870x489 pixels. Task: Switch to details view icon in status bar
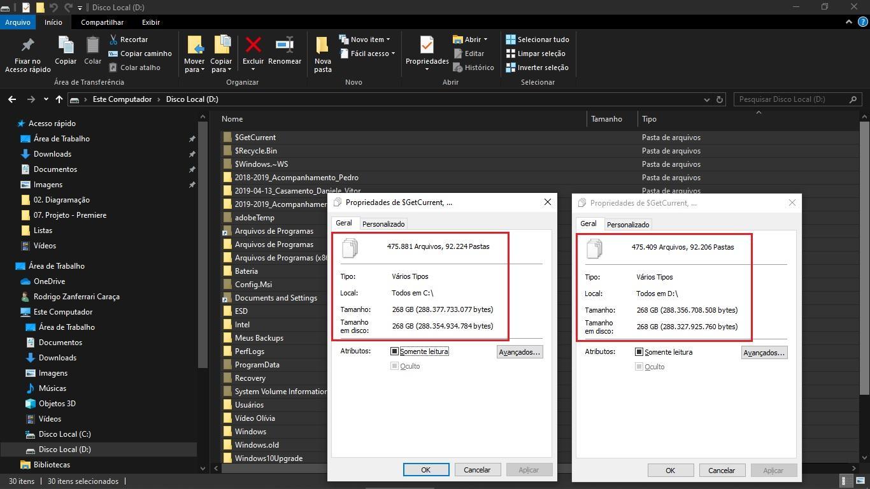pyautogui.click(x=845, y=481)
